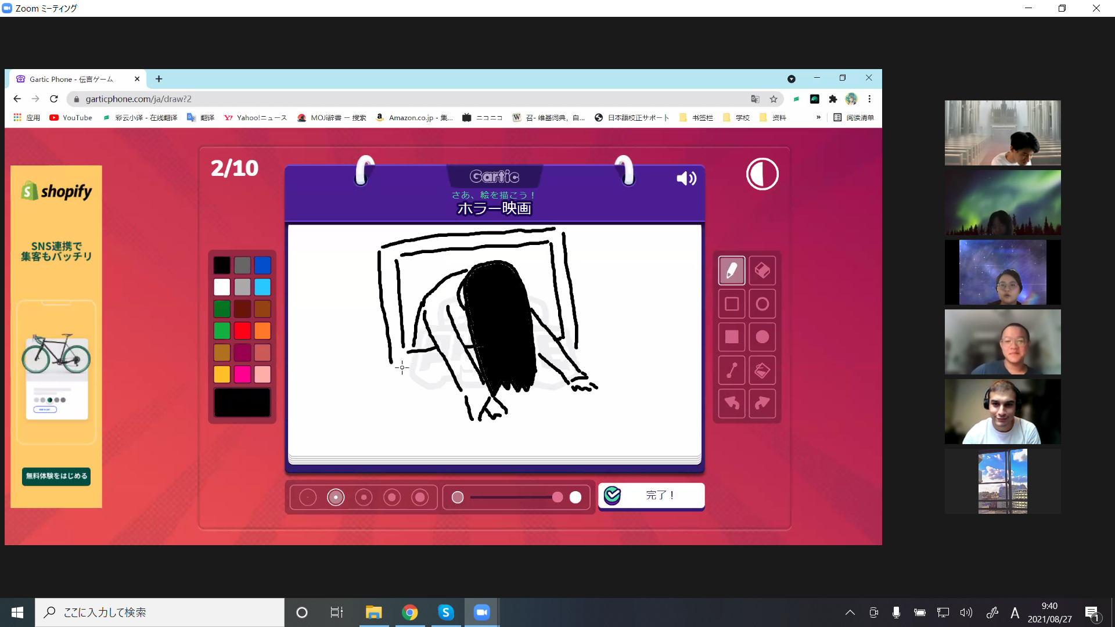Viewport: 1115px width, 627px height.
Task: Click the 無料体験をはじめる ad button
Action: tap(56, 476)
